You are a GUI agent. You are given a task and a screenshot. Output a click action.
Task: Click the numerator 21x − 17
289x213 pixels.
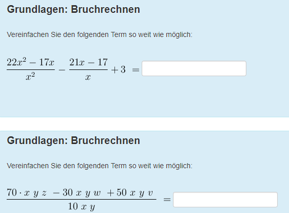click(x=88, y=62)
